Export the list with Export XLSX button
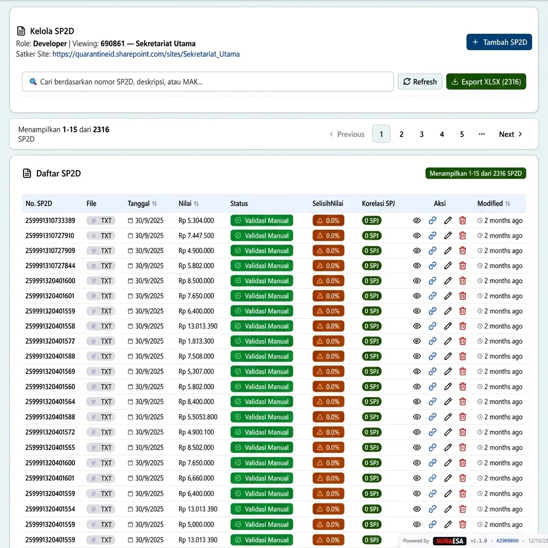 coord(486,82)
